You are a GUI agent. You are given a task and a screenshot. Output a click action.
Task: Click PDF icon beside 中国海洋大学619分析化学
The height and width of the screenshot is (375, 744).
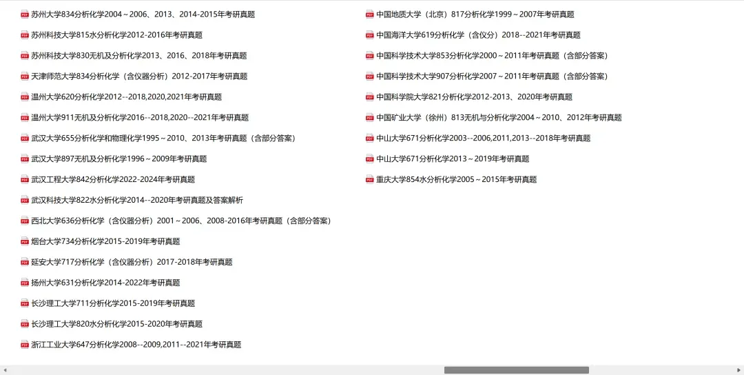coord(370,35)
